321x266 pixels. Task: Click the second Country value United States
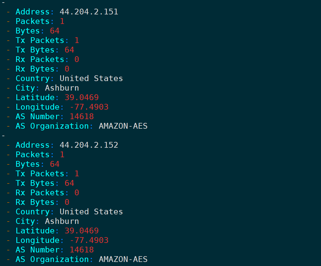pos(91,212)
